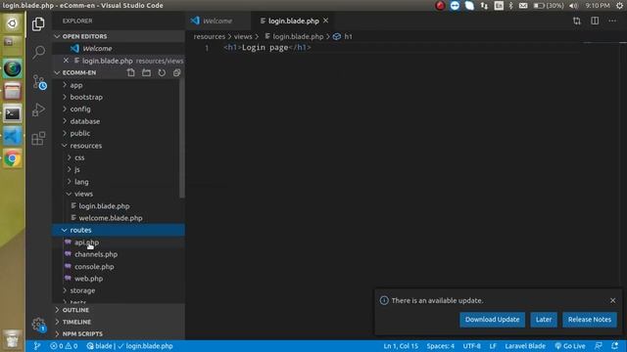Open welcome.blade.php in file tree
The image size is (627, 352).
pos(119,218)
